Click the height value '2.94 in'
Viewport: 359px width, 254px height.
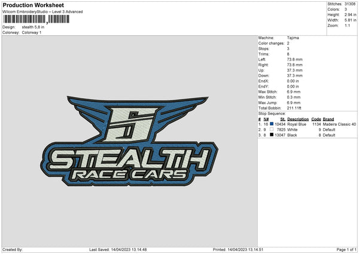point(350,14)
